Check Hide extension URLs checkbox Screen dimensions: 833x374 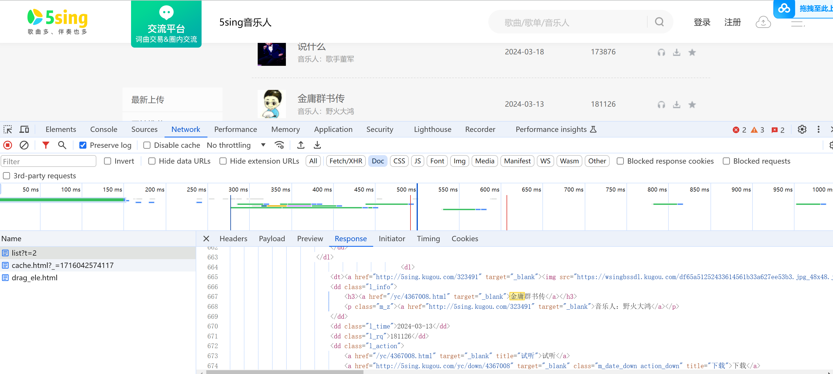tap(223, 161)
